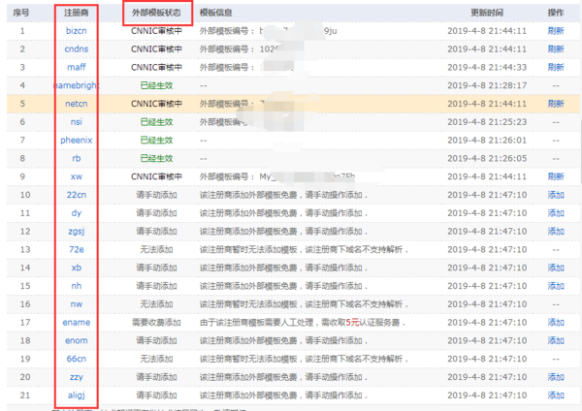Viewport: 582px width, 411px height.
Task: Click the 5元 fee text in ename row
Action: pos(353,323)
